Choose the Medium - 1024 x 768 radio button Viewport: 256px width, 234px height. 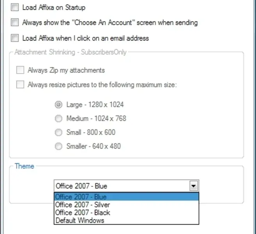pyautogui.click(x=59, y=119)
